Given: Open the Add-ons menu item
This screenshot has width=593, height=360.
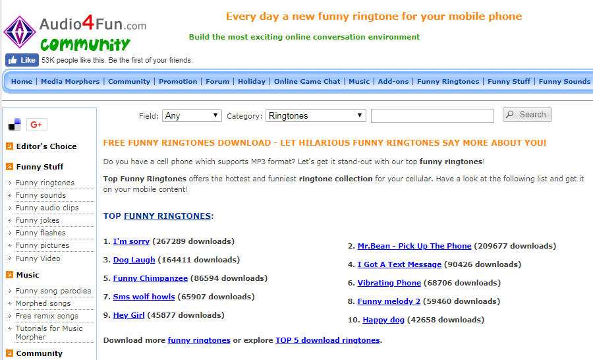Looking at the screenshot, I should 393,81.
